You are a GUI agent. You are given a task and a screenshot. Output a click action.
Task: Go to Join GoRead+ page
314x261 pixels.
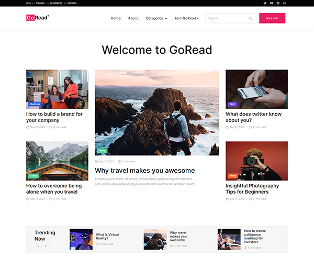click(x=186, y=18)
